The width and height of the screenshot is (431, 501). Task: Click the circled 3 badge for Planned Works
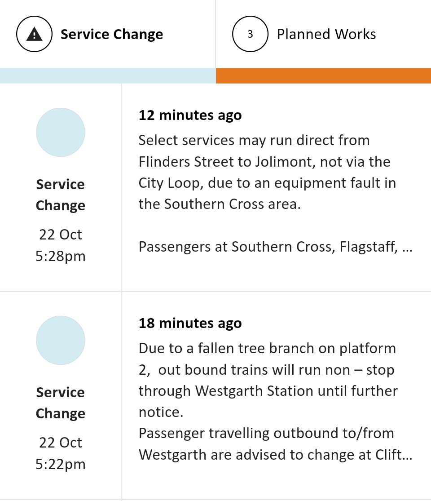coord(250,34)
